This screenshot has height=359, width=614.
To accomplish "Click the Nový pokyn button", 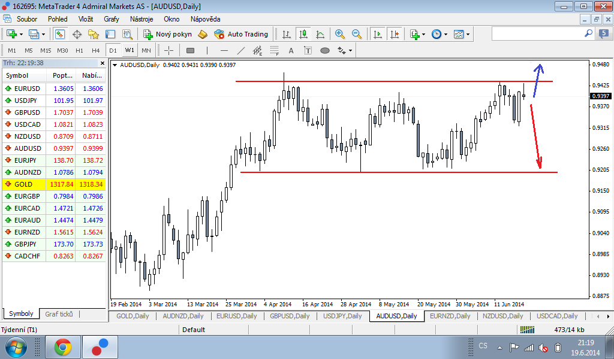I will [167, 34].
